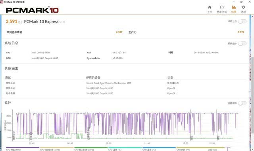Select the SystemInfo version v5.15.699

[117, 58]
